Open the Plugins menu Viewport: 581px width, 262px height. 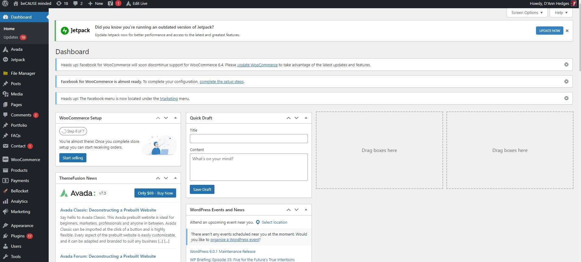tap(24, 236)
